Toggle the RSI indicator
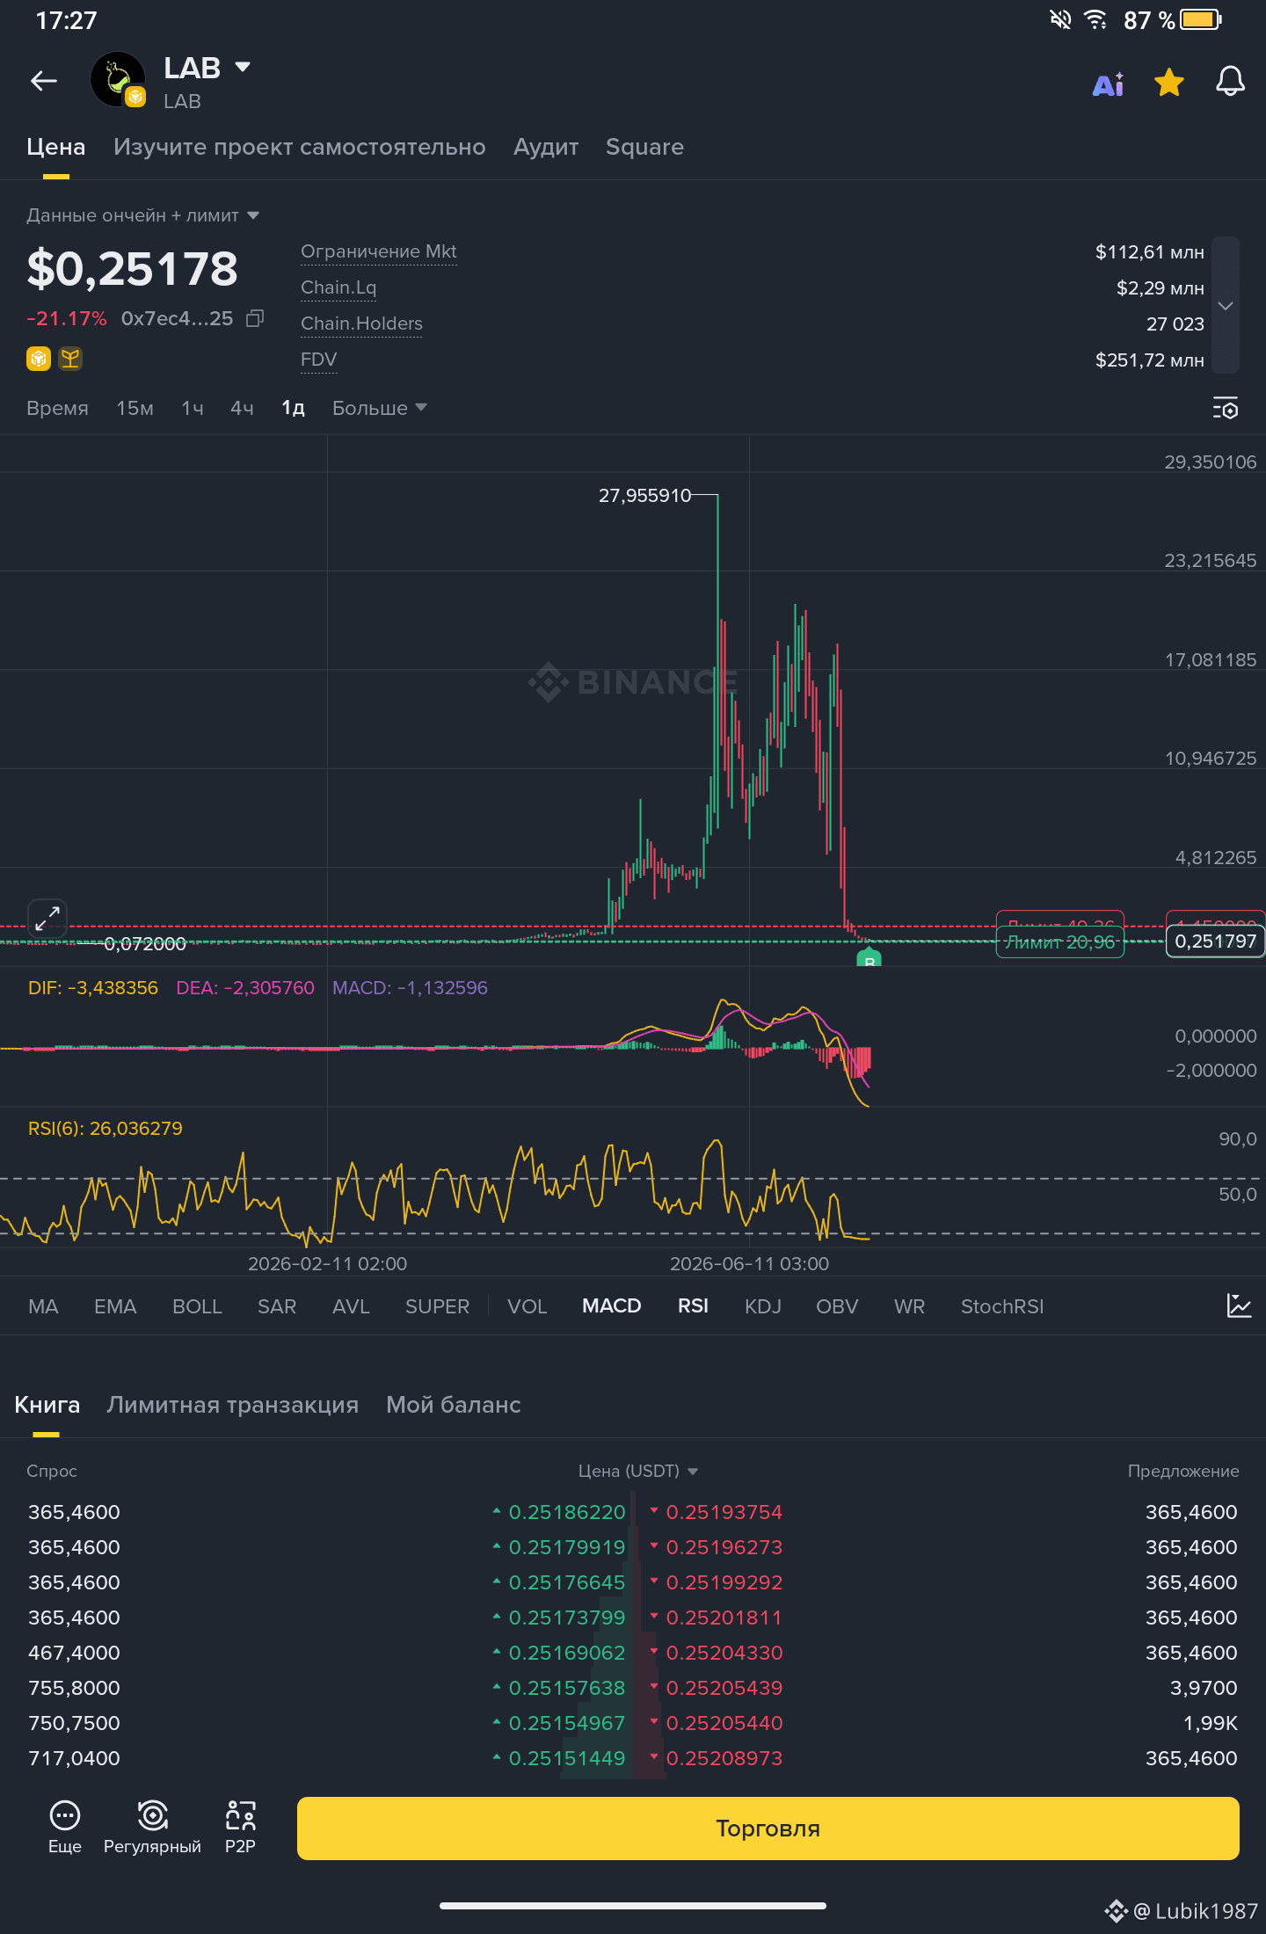Viewport: 1266px width, 1934px height. click(693, 1306)
